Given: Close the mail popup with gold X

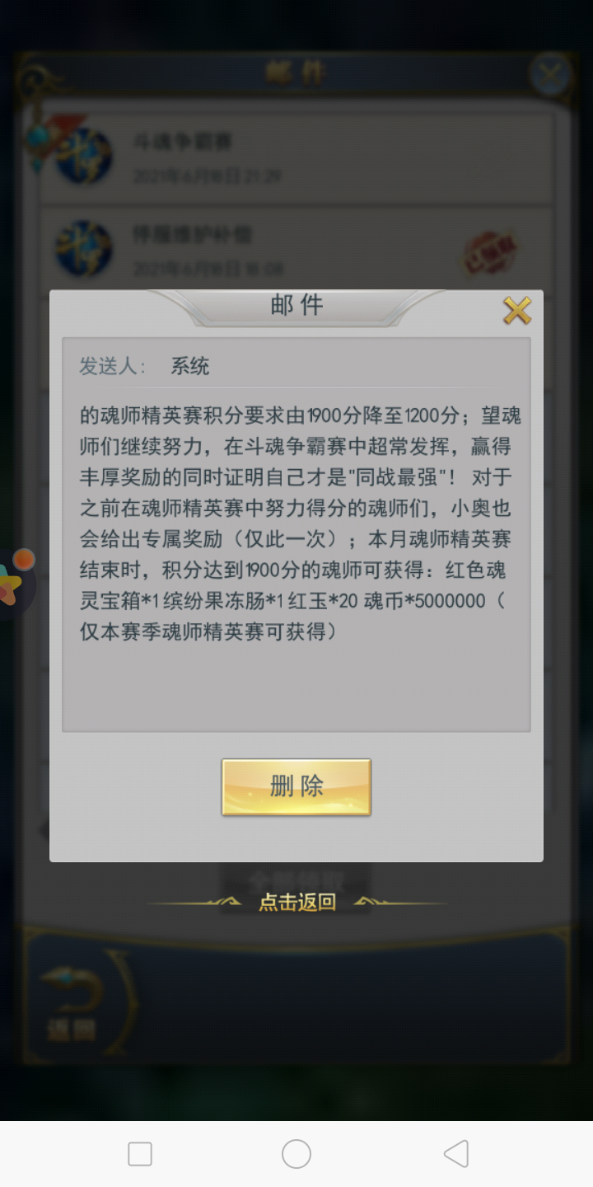Looking at the screenshot, I should (517, 311).
